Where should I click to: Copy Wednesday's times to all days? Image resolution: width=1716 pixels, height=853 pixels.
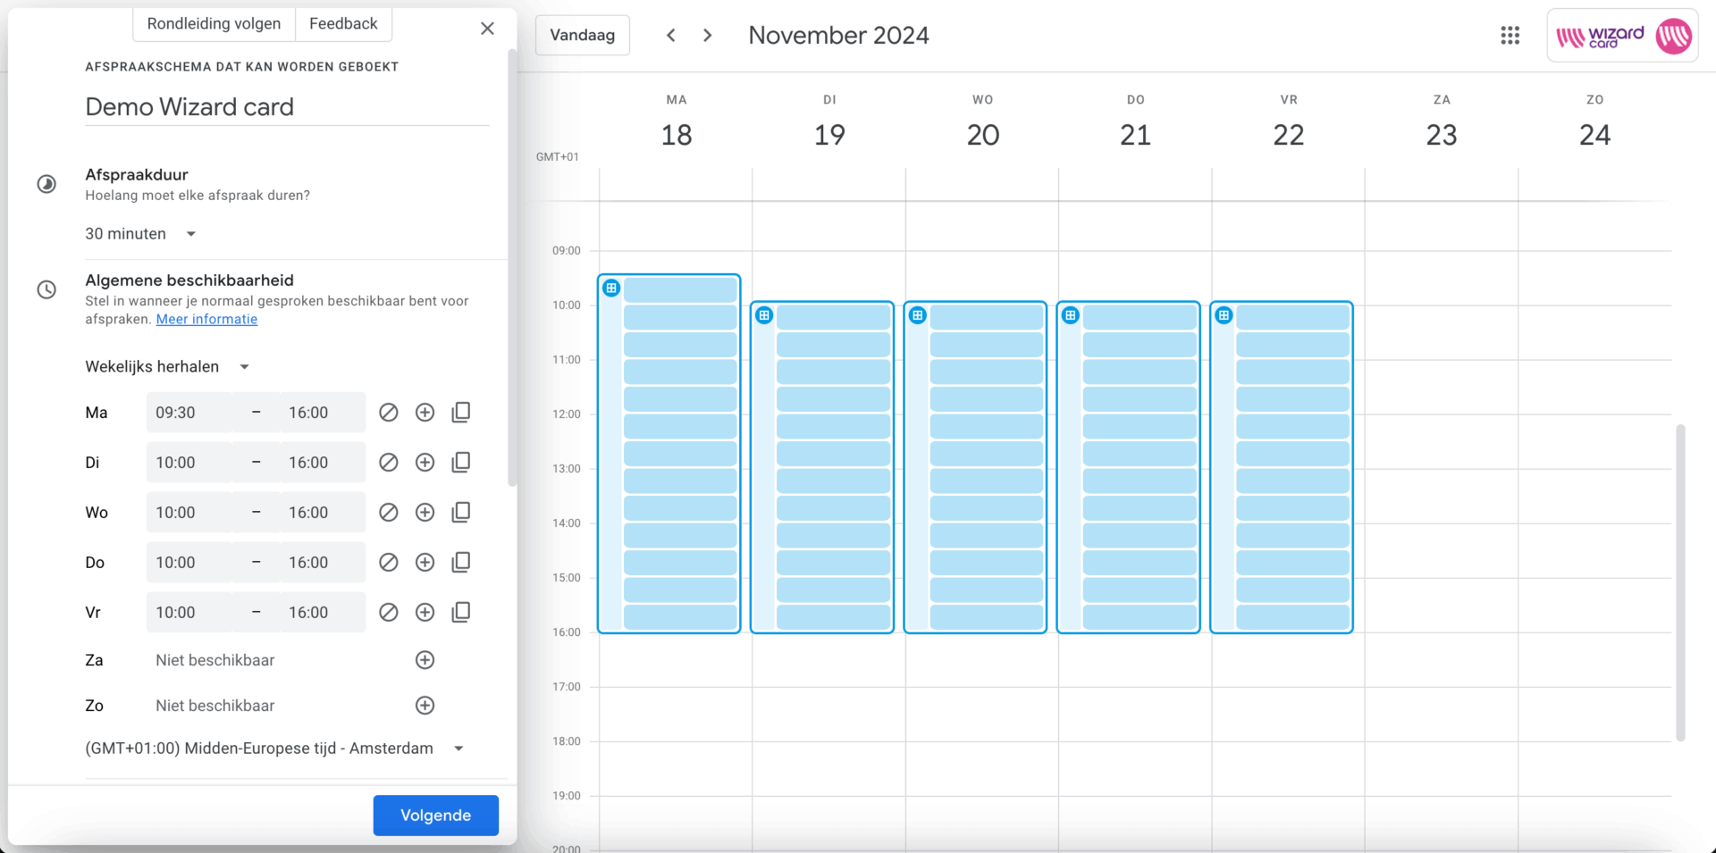(461, 513)
